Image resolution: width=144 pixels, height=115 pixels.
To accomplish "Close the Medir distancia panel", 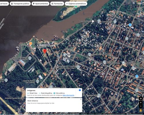I will (x=81, y=99).
